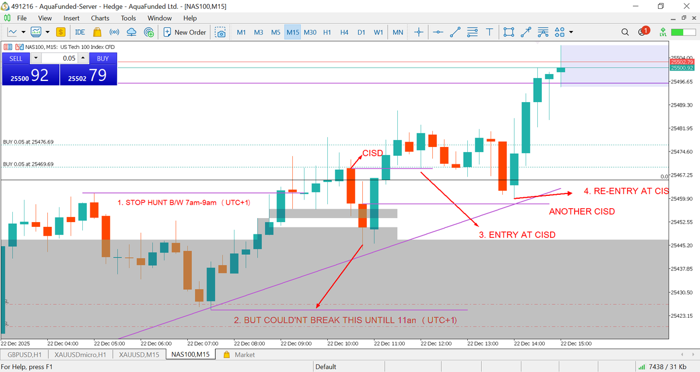Click the dollar trading toolbar icon
The width and height of the screenshot is (700, 372).
pyautogui.click(x=61, y=32)
